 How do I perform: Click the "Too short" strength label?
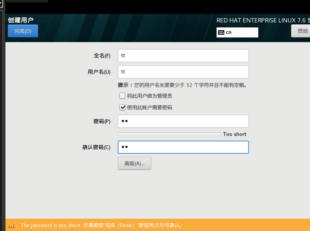235,134
